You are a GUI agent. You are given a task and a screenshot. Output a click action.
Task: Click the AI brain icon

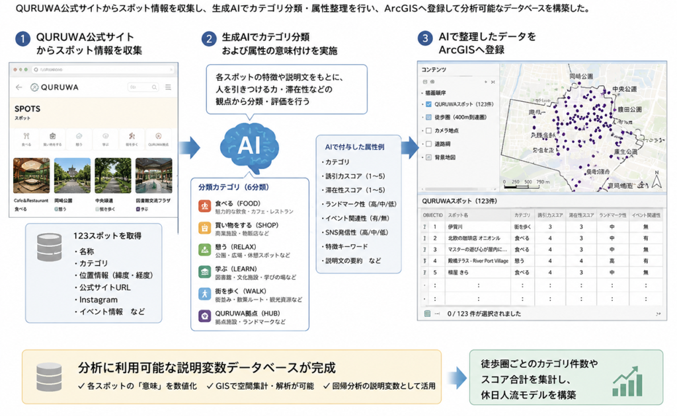(249, 147)
